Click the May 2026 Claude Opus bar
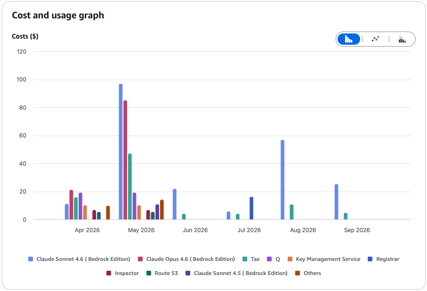 pos(125,160)
